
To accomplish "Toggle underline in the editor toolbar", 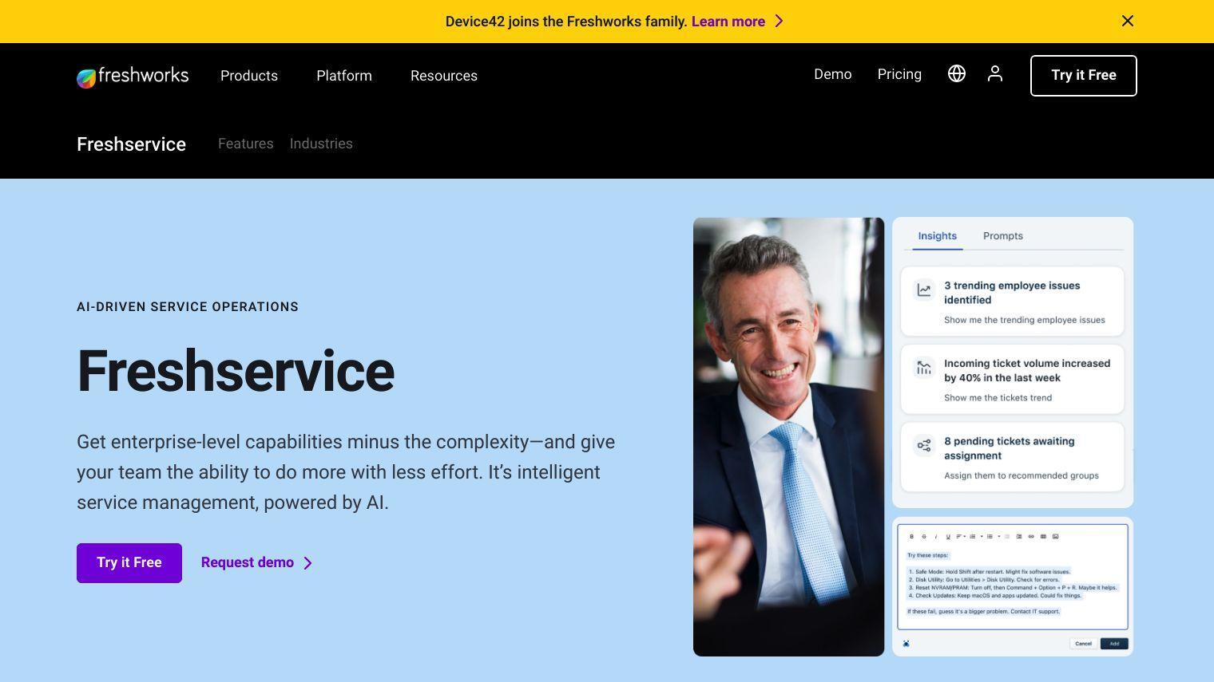I will click(948, 537).
